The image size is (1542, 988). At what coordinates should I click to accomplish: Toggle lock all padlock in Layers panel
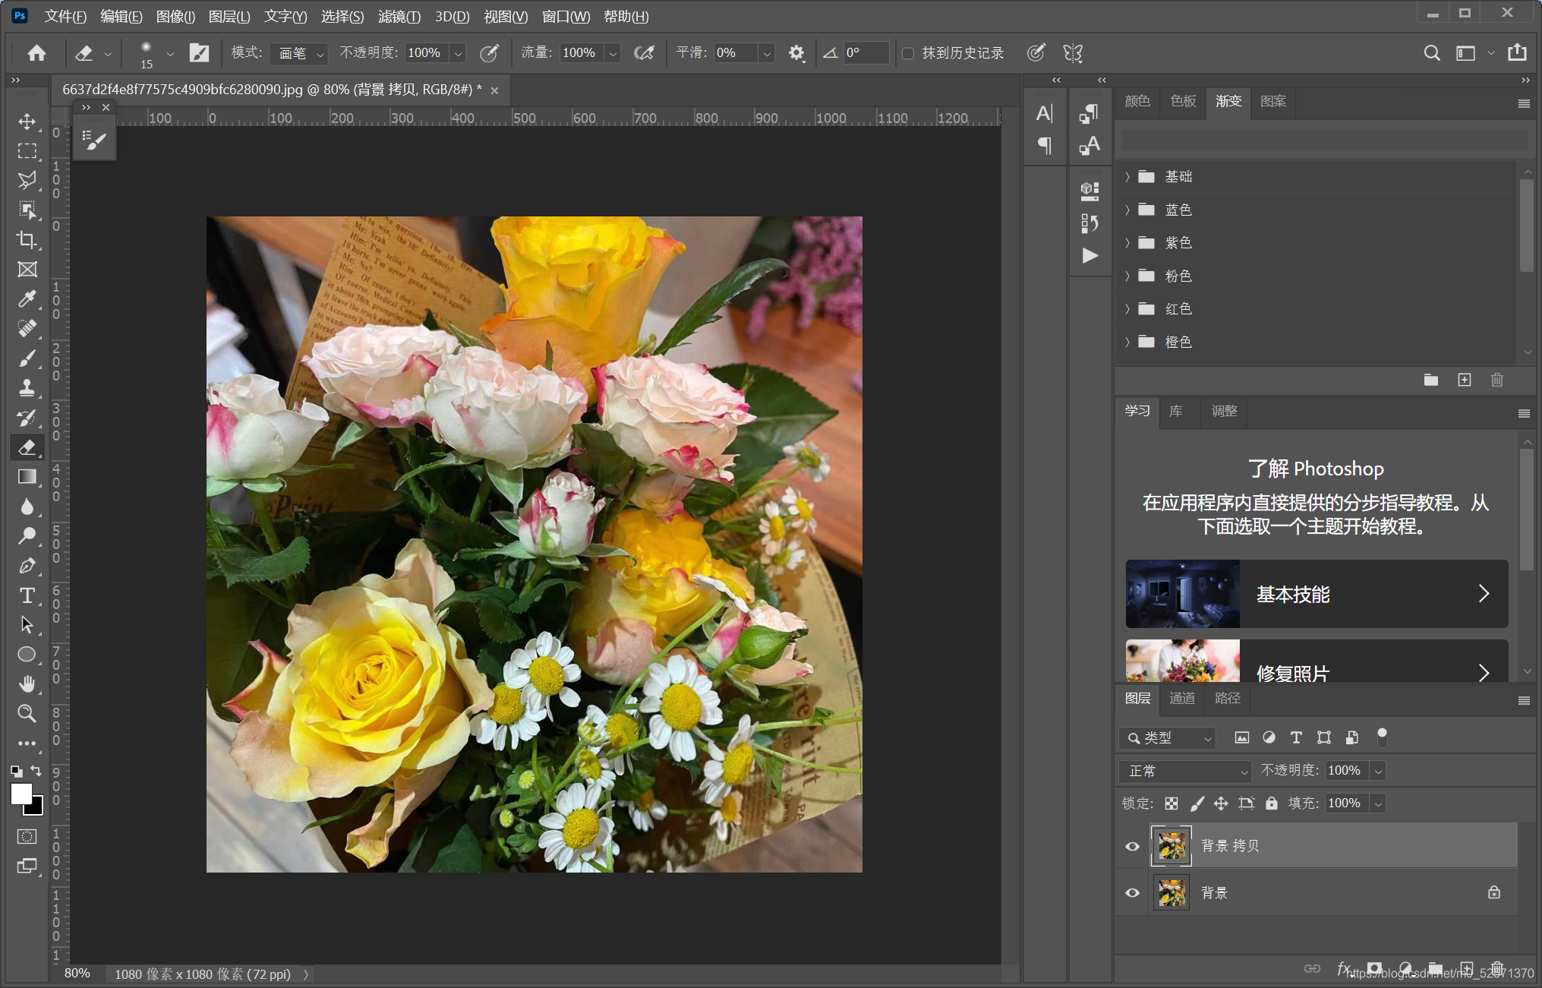(x=1272, y=803)
